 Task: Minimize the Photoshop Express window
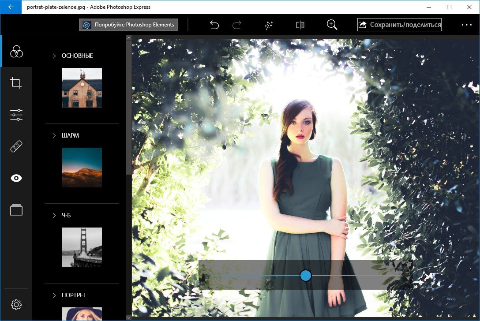428,7
